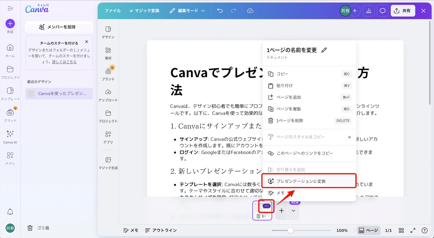Expand the NEW add-page chevron dropdown
The height and width of the screenshot is (238, 434).
click(294, 210)
